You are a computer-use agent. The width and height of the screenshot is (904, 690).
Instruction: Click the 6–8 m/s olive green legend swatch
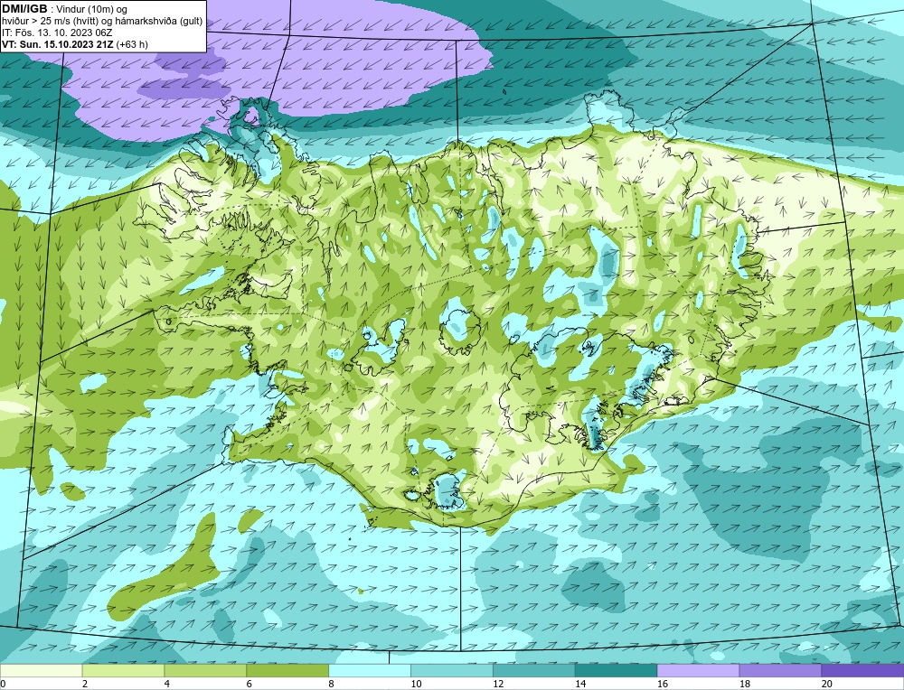coord(287,670)
